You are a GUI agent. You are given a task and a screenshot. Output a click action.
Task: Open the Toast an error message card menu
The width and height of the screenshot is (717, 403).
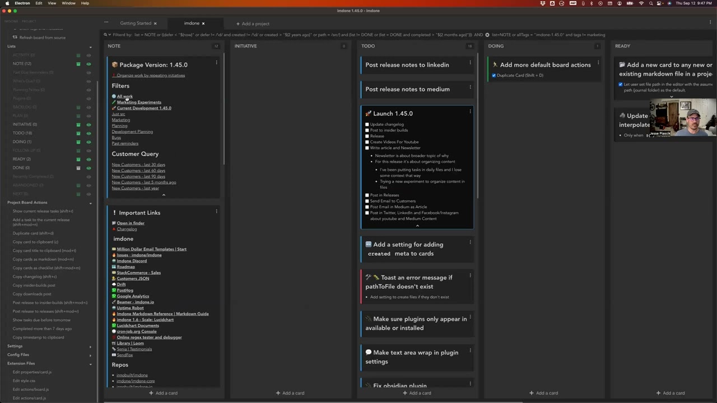tap(470, 275)
